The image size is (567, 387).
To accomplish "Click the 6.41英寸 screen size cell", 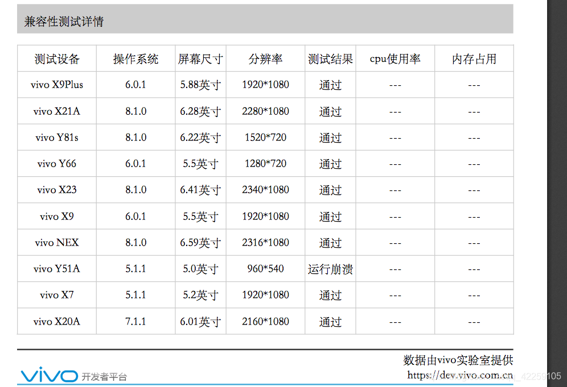I will coord(200,190).
